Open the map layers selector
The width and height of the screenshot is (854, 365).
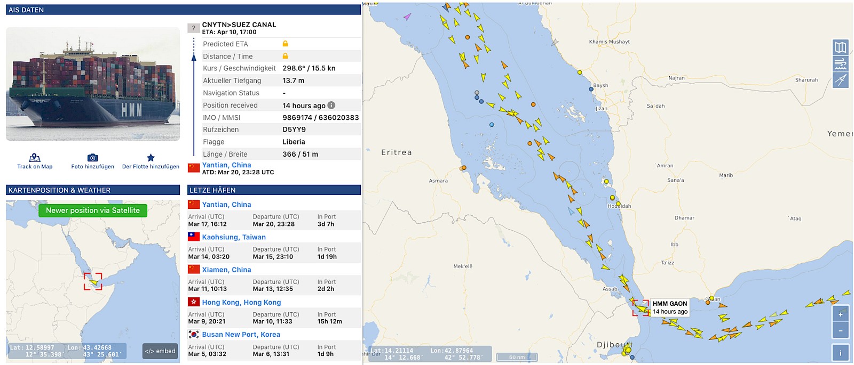tap(840, 47)
